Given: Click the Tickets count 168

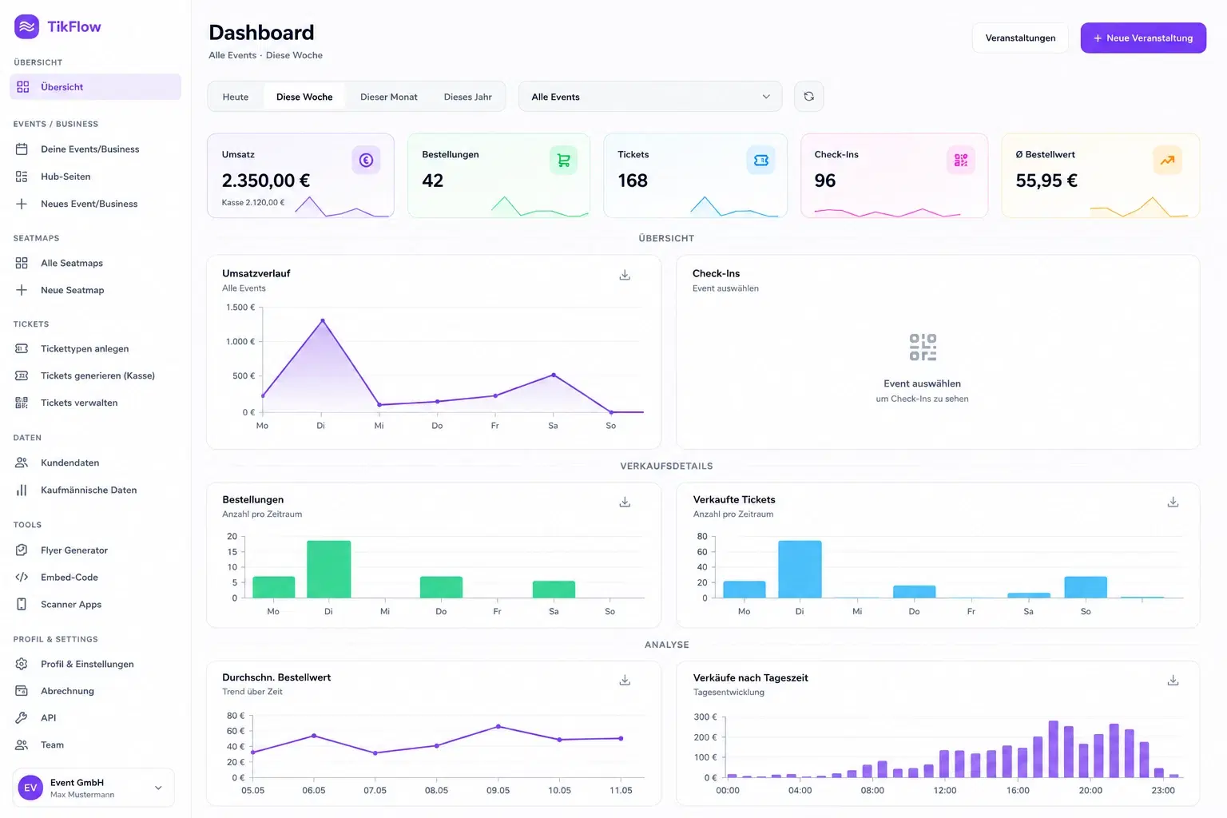Looking at the screenshot, I should click(x=633, y=181).
